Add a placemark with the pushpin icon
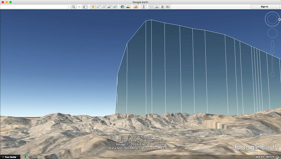The width and height of the screenshot is (281, 159). (x=93, y=7)
